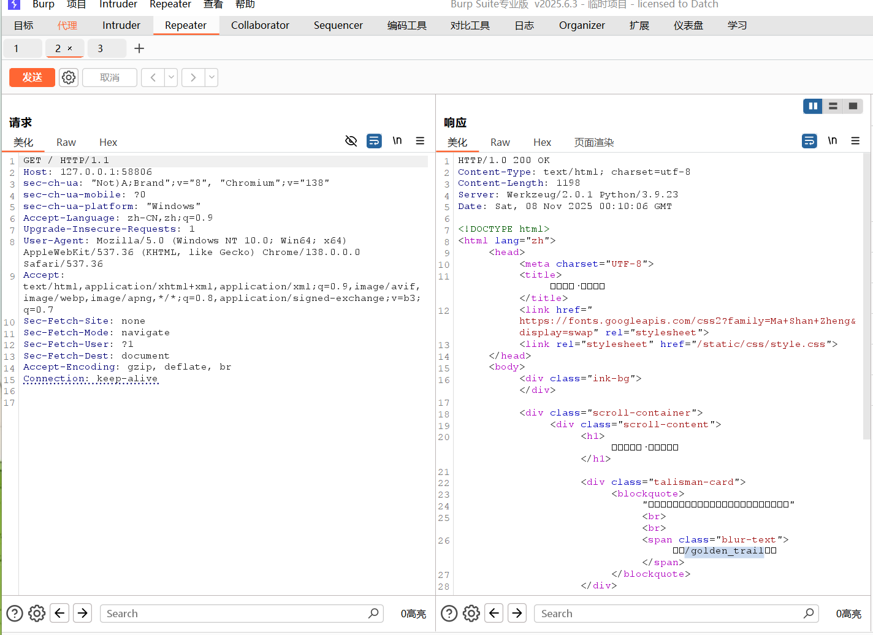Image resolution: width=873 pixels, height=635 pixels.
Task: Add a new Repeater tab with plus
Action: (x=139, y=48)
